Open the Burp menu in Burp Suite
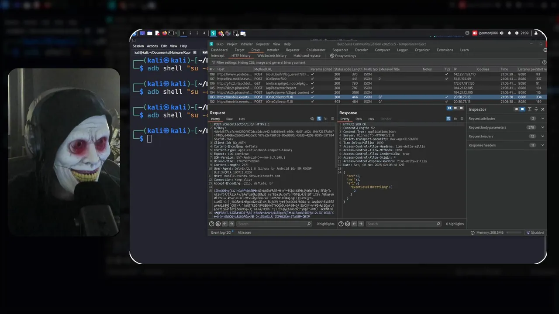Image resolution: width=559 pixels, height=314 pixels. tap(220, 44)
